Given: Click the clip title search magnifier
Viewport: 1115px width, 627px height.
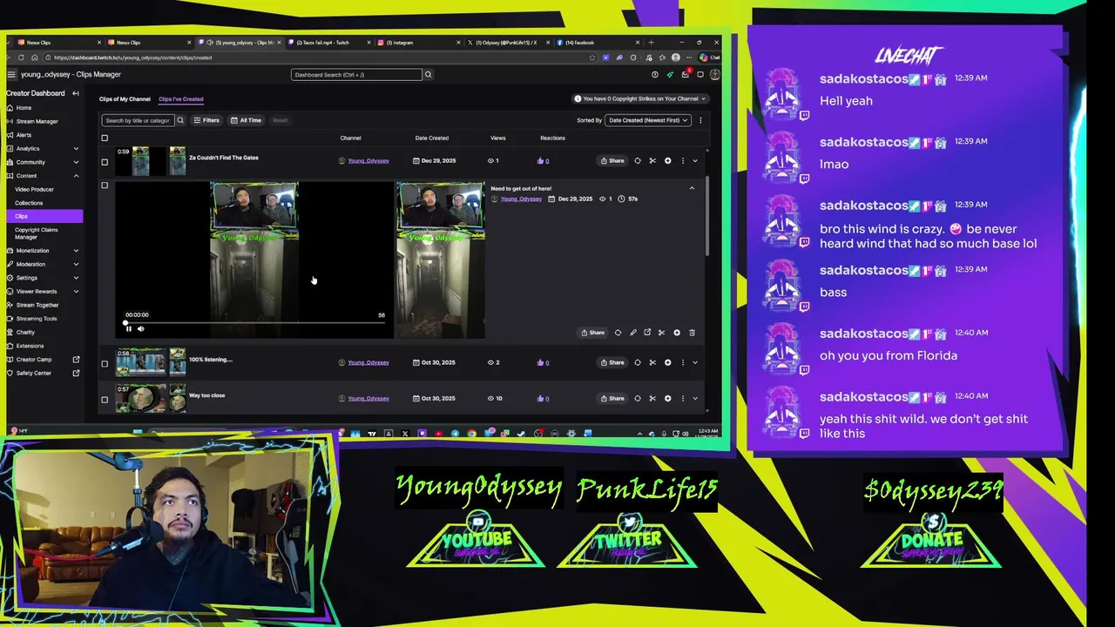Looking at the screenshot, I should [x=180, y=120].
